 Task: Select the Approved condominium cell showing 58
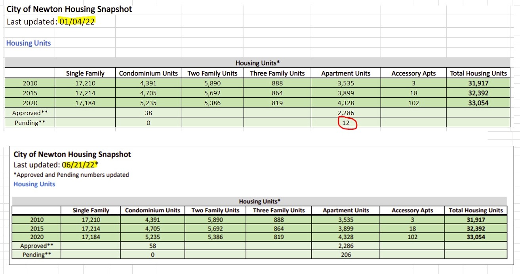pos(152,246)
